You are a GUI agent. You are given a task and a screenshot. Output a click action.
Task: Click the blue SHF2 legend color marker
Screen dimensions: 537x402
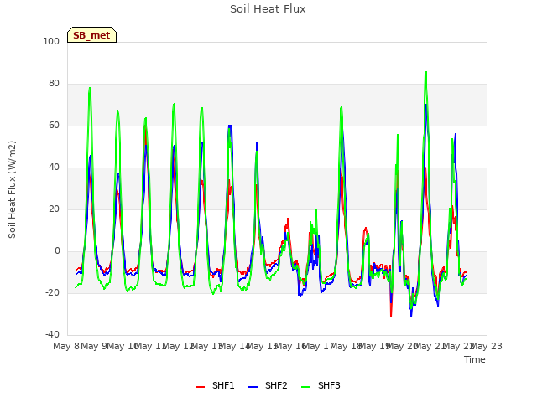[253, 387]
